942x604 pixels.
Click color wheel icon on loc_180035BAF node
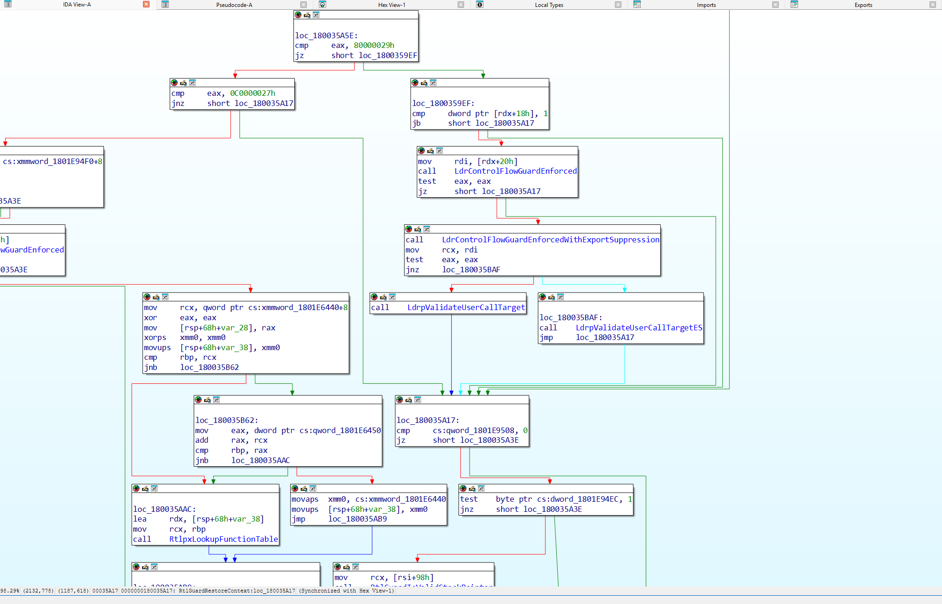[x=543, y=297]
